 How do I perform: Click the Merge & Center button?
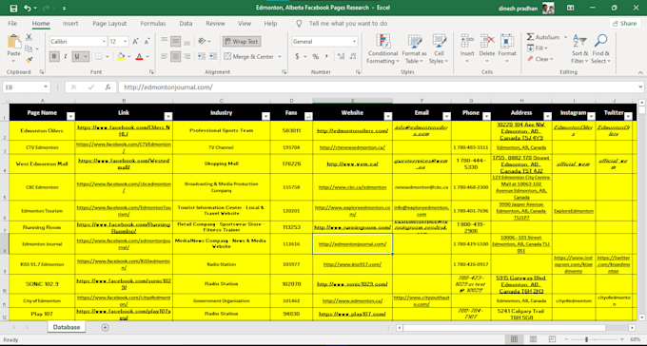[249, 56]
